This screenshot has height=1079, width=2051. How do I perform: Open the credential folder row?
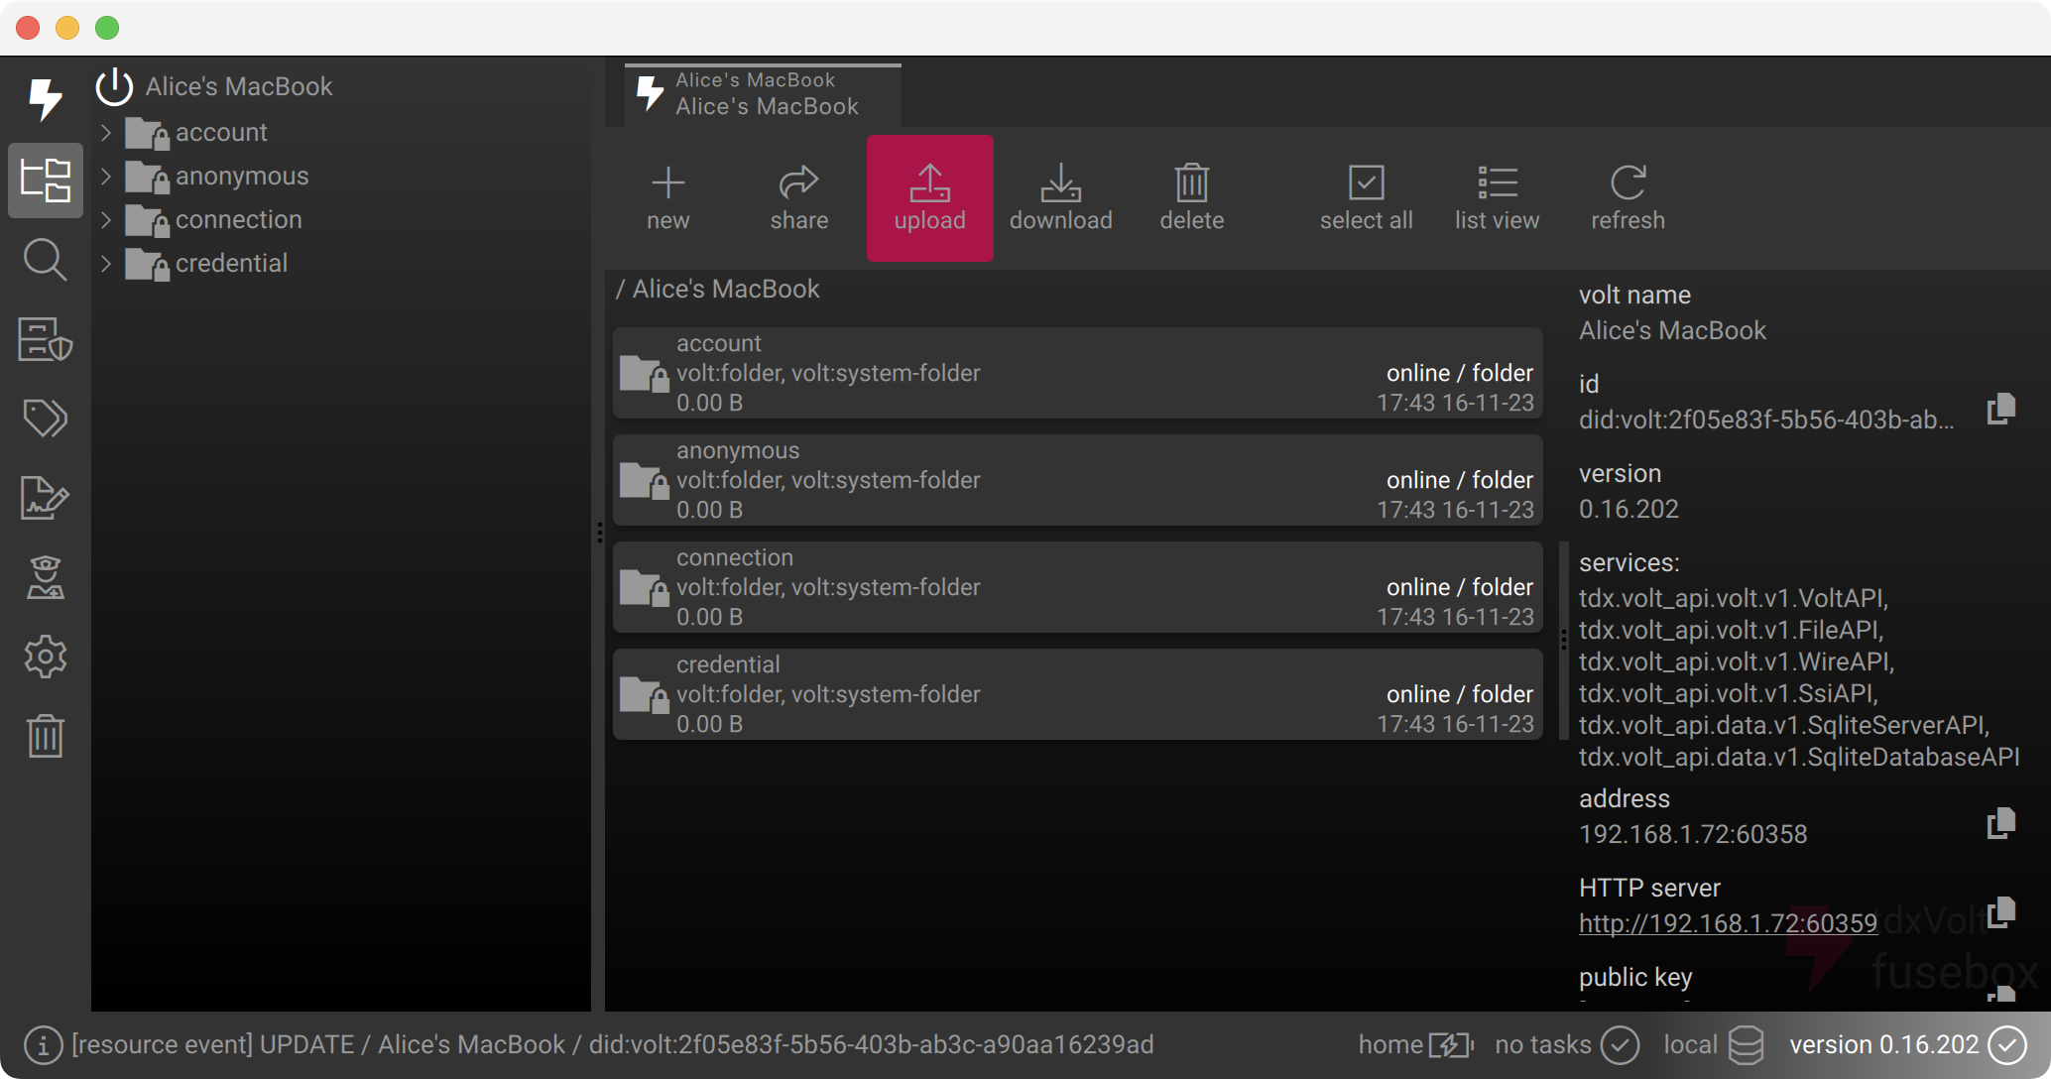pyautogui.click(x=1078, y=694)
